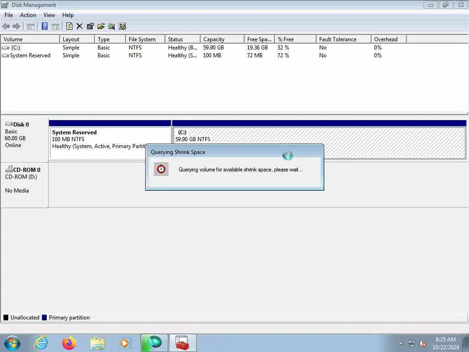Viewport: 469px width, 352px height.
Task: Click the 19.36 GB free space cell
Action: tap(257, 48)
